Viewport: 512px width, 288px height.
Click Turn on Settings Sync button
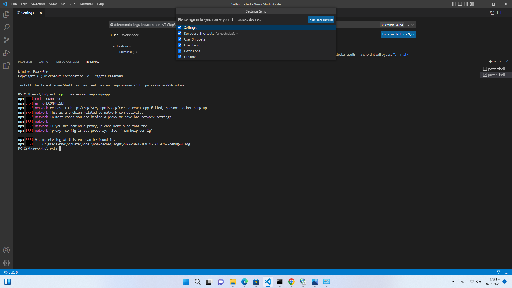pos(398,34)
